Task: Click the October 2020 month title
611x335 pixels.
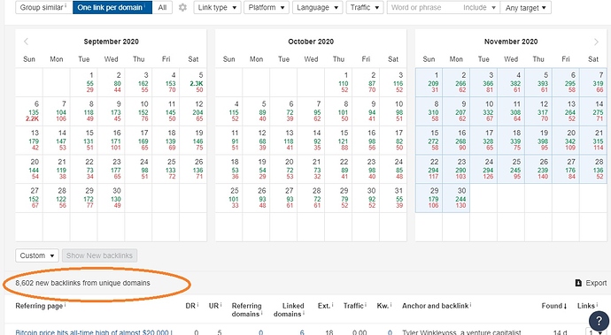Action: pyautogui.click(x=311, y=42)
